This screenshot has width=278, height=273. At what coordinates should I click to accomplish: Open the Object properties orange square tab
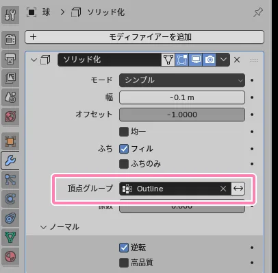[x=10, y=141]
